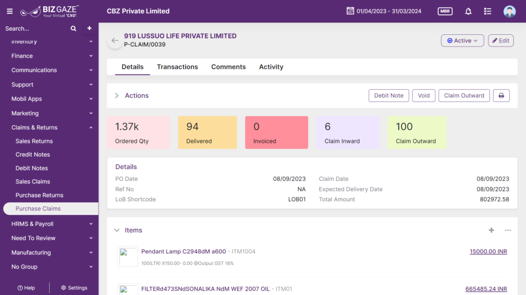The width and height of the screenshot is (526, 295).
Task: Click the plus icon beside Search
Action: click(x=89, y=29)
